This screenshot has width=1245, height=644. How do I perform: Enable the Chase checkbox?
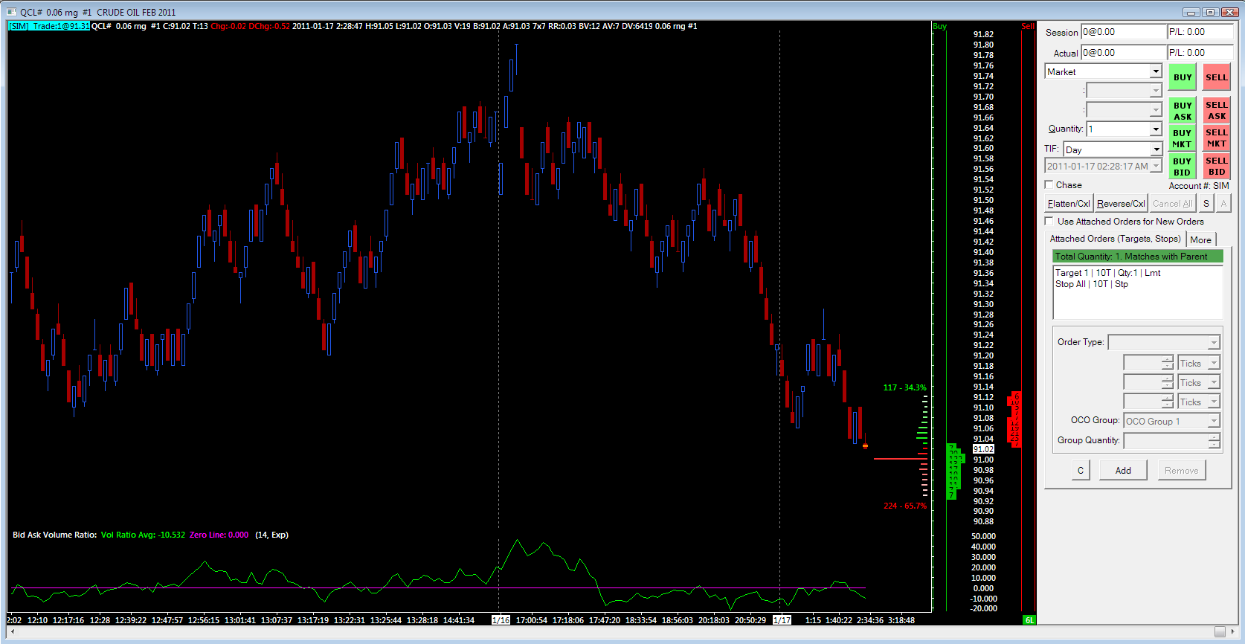click(1049, 184)
